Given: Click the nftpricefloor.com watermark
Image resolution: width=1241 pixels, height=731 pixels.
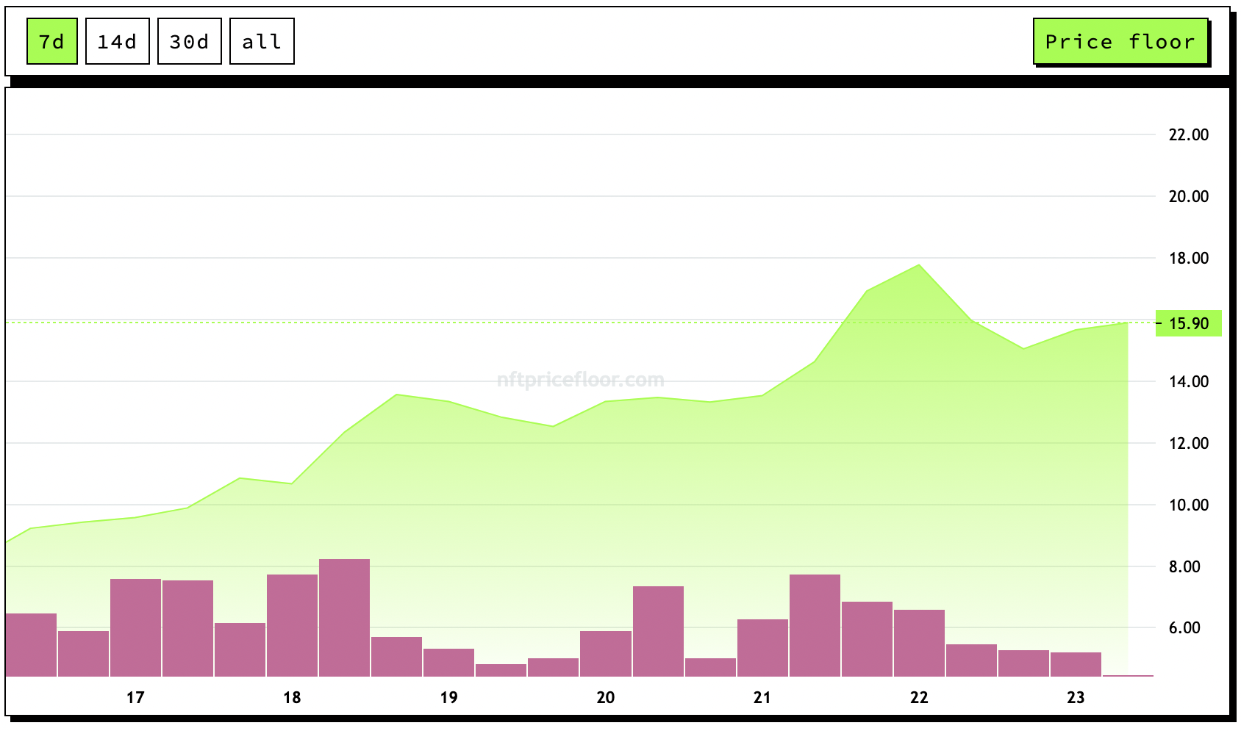Looking at the screenshot, I should (580, 380).
